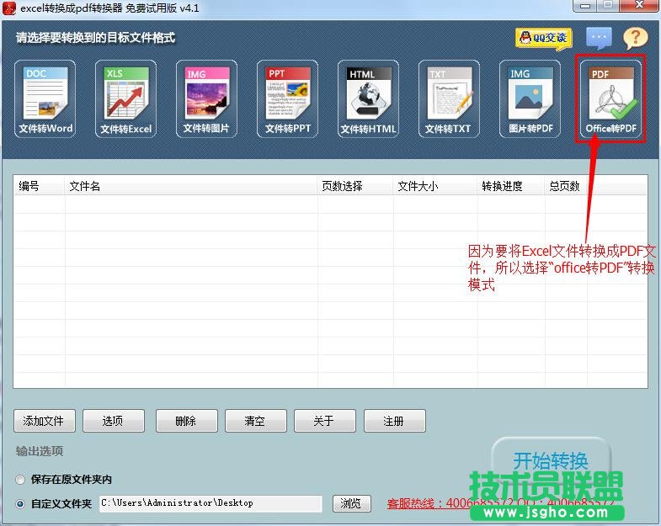
Task: Click the 转换进度 column header
Action: click(x=511, y=186)
